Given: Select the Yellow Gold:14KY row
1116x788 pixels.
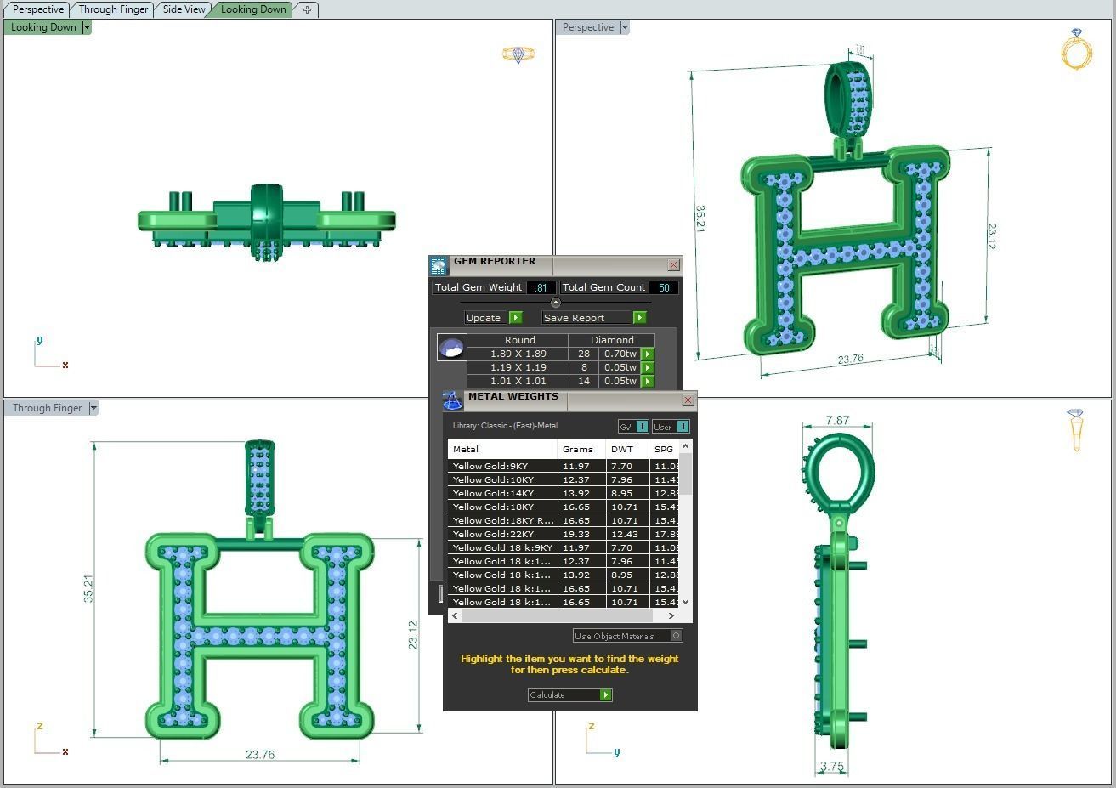Looking at the screenshot, I should coord(563,493).
